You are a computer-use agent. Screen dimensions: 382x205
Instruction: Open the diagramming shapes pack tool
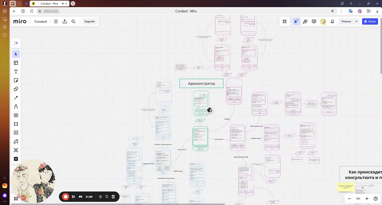[x=16, y=142]
